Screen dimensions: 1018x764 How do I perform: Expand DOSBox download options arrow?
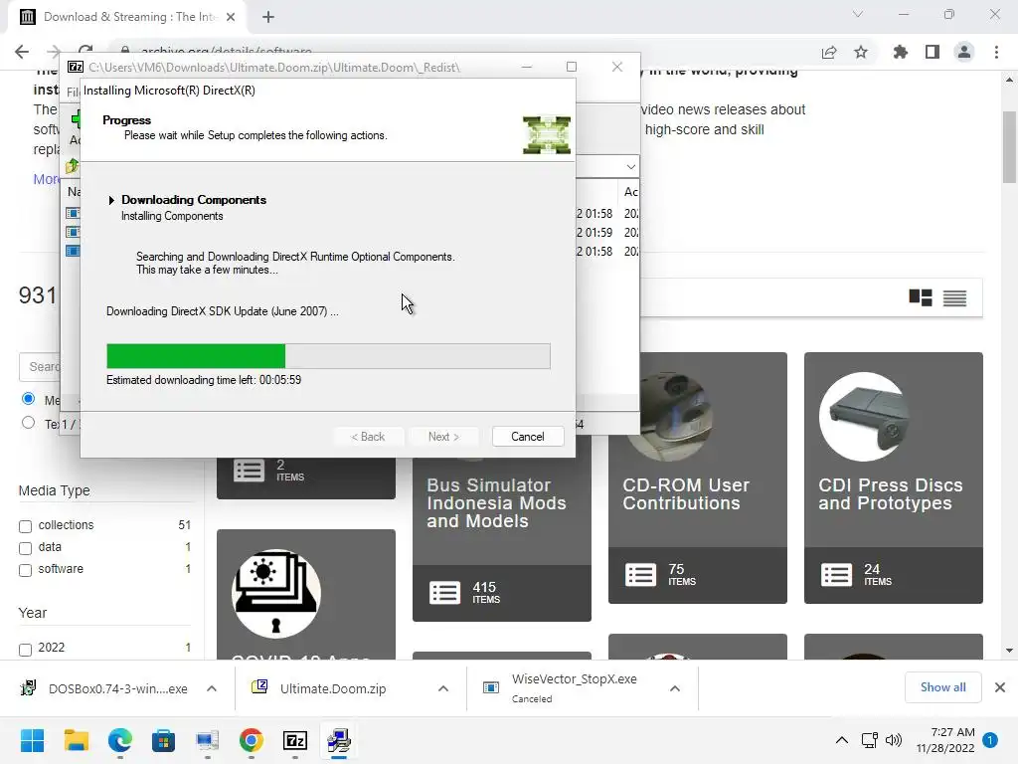pyautogui.click(x=212, y=688)
